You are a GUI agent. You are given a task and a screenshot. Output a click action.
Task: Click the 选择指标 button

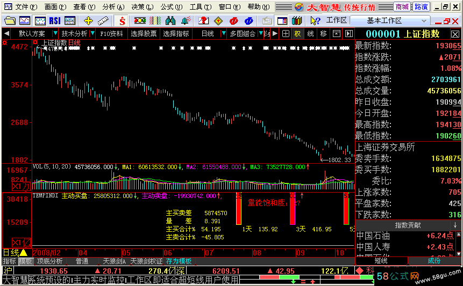click(176, 34)
